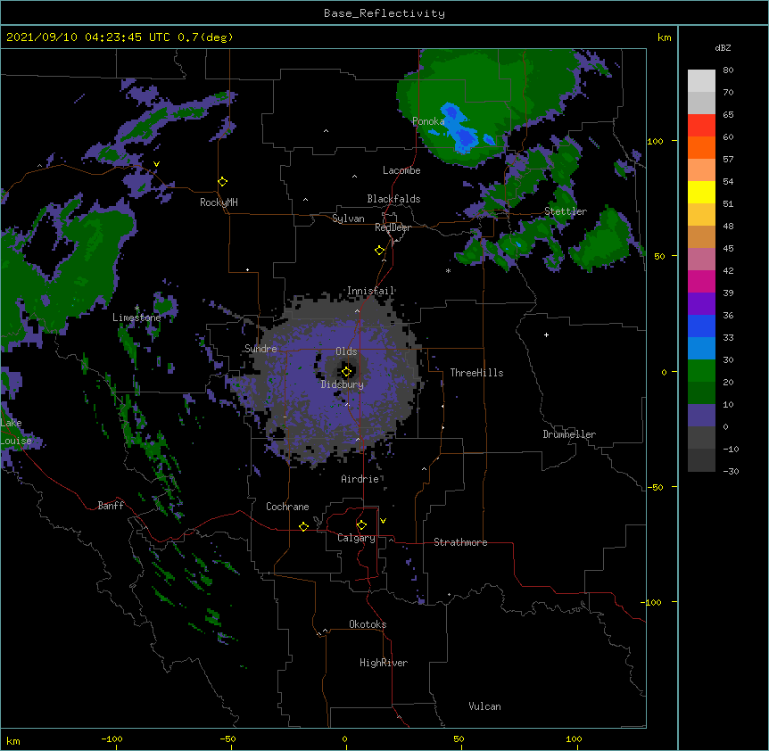769x751 pixels.
Task: Select the bright green 20-30 dBZ legend swatch
Action: click(x=701, y=371)
